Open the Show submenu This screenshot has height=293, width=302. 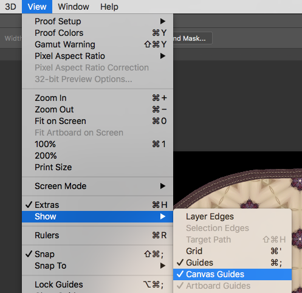pyautogui.click(x=97, y=216)
